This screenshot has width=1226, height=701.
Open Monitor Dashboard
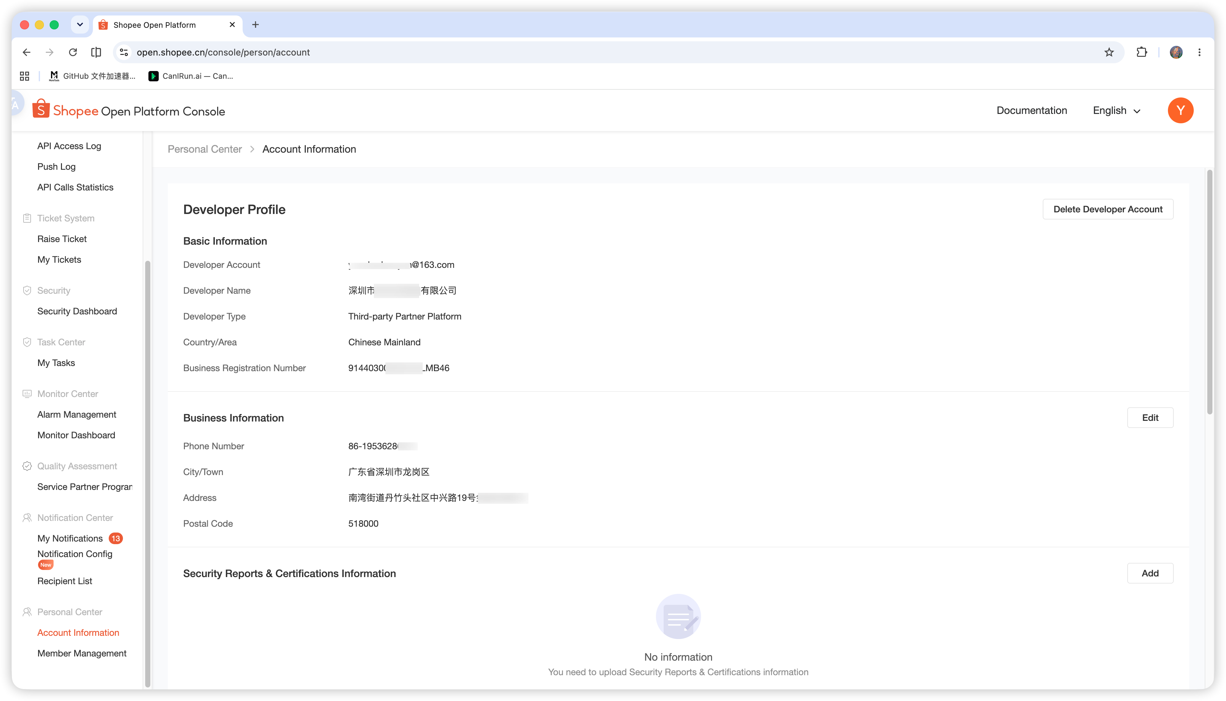click(x=76, y=435)
